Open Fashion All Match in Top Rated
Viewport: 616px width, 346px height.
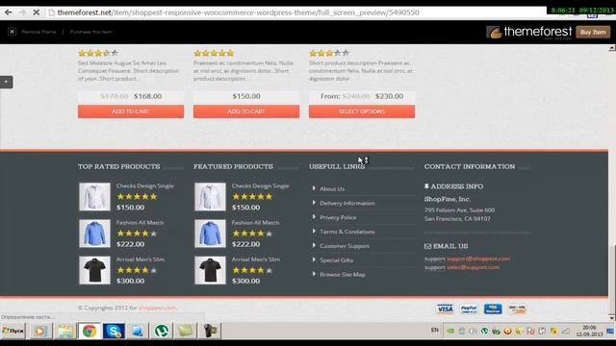pyautogui.click(x=140, y=222)
